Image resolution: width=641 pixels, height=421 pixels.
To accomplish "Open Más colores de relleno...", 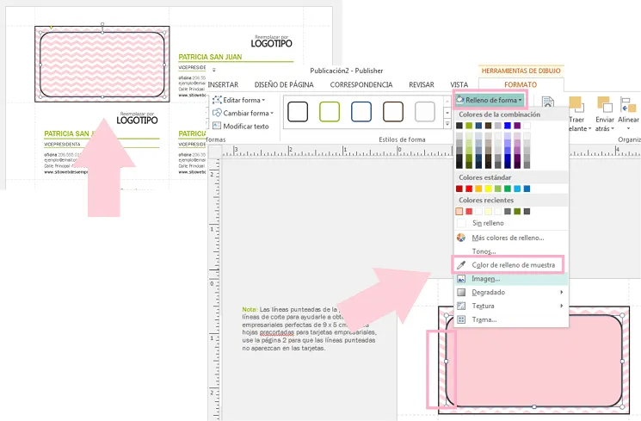I will point(511,238).
